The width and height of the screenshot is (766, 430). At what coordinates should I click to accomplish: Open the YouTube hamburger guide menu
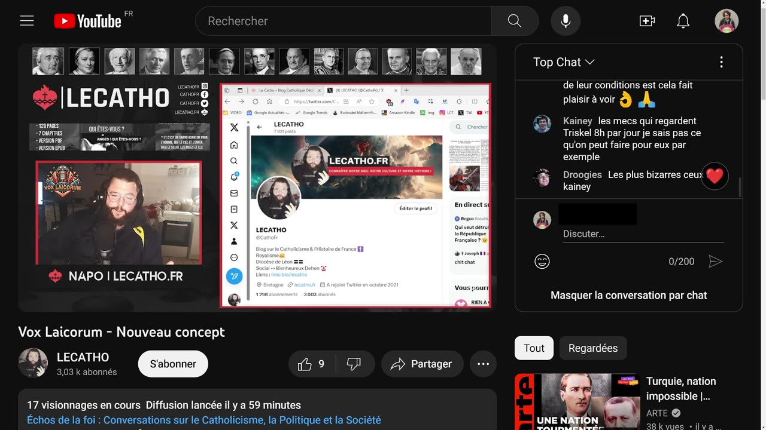coord(27,21)
